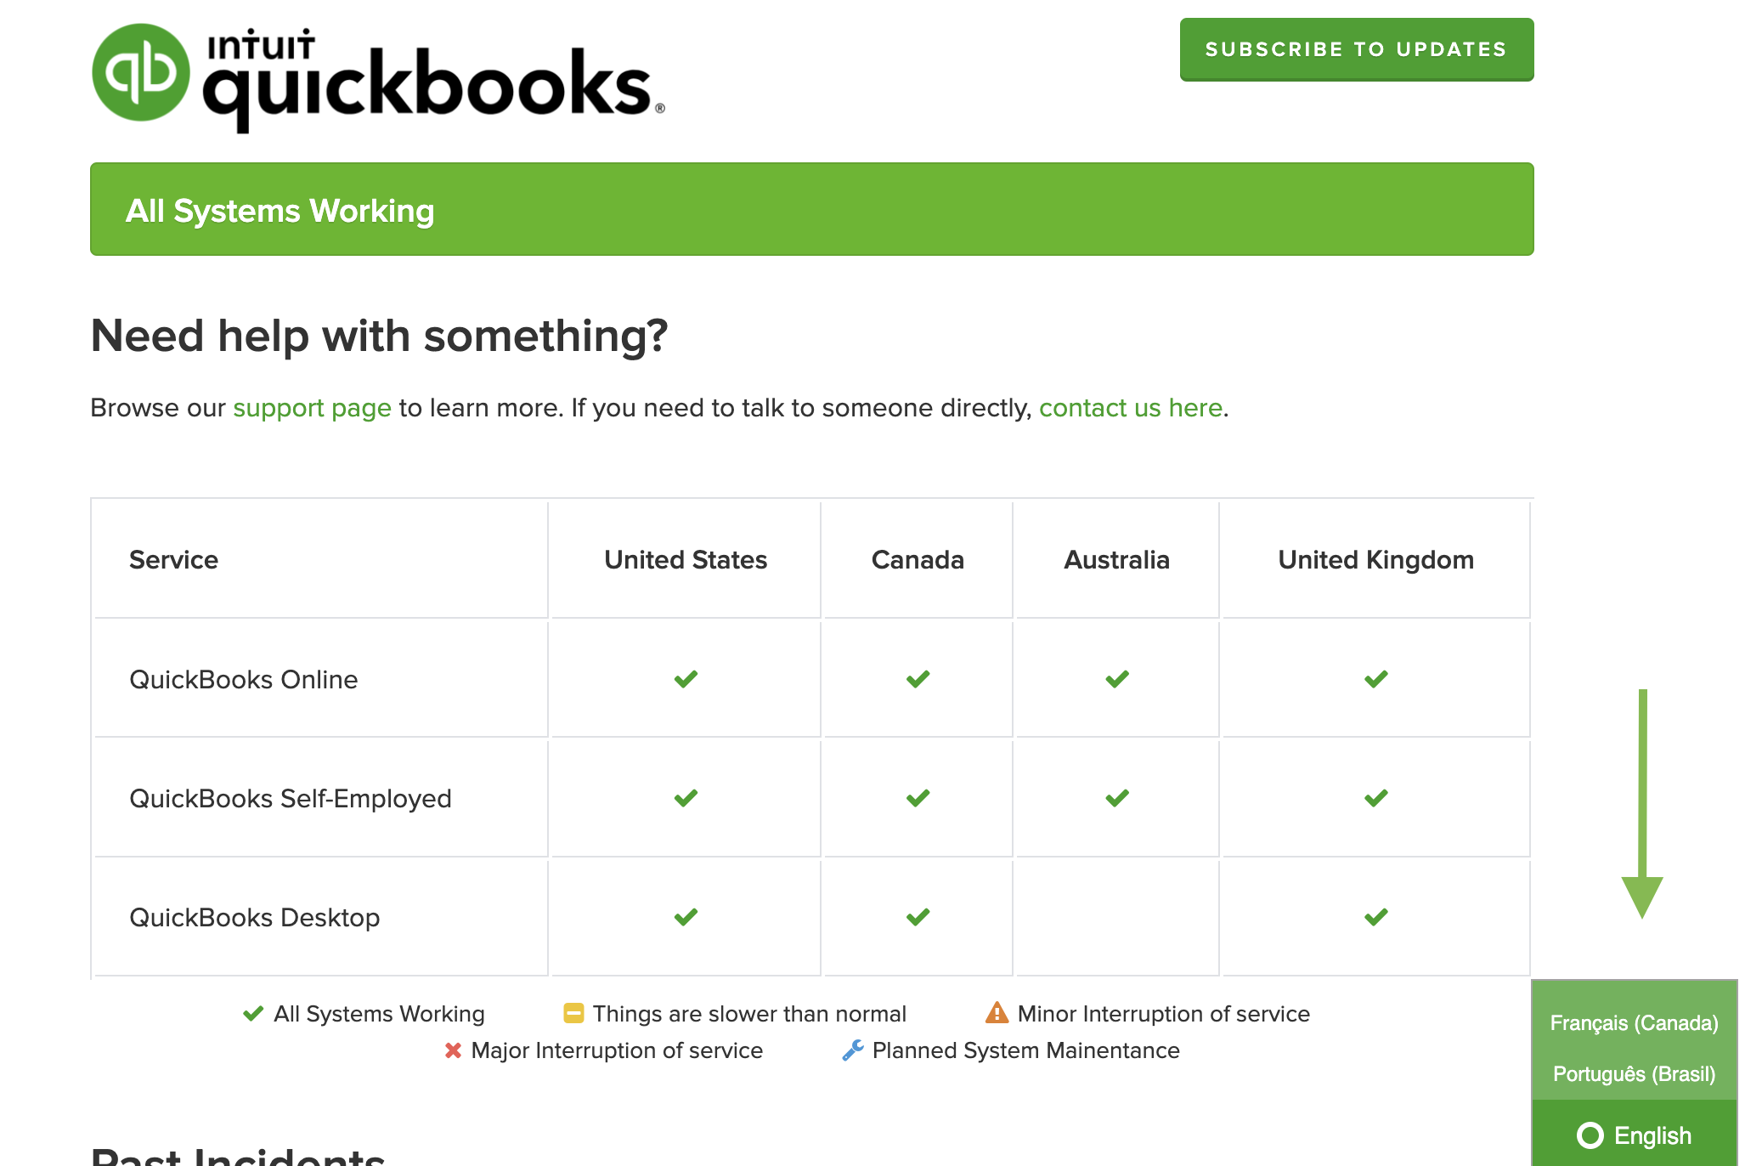
Task: Click the QuickBooks Desktop service row label
Action: (x=254, y=918)
